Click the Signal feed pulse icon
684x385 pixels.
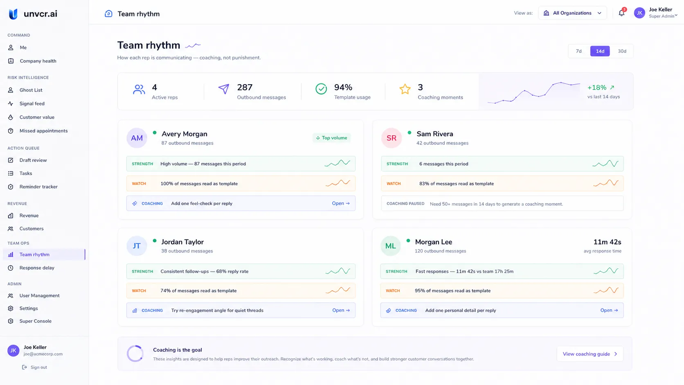click(11, 104)
